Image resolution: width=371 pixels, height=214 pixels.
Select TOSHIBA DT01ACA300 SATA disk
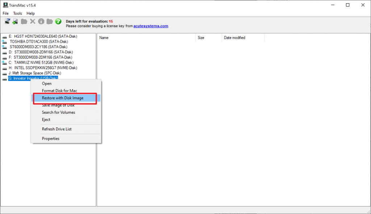point(39,42)
